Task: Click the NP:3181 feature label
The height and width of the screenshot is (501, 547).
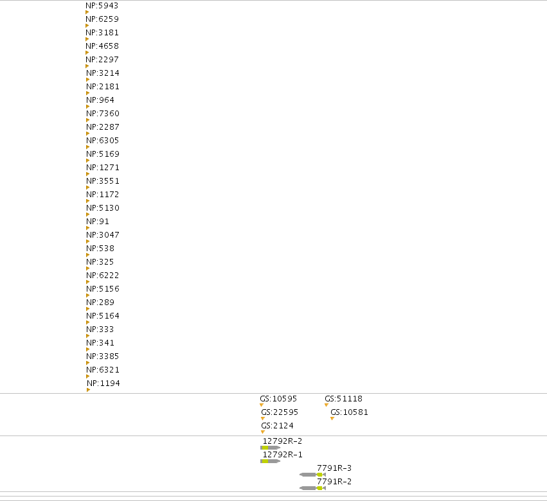Action: point(102,33)
